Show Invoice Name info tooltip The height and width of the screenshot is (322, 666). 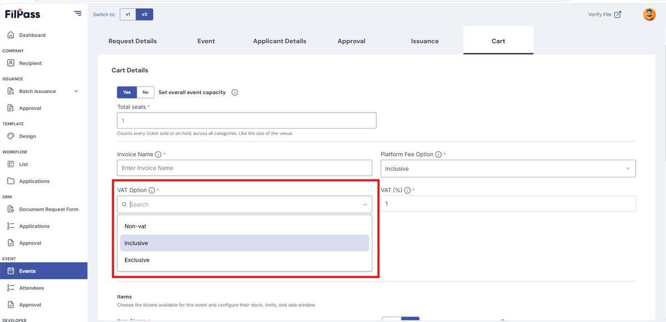158,155
